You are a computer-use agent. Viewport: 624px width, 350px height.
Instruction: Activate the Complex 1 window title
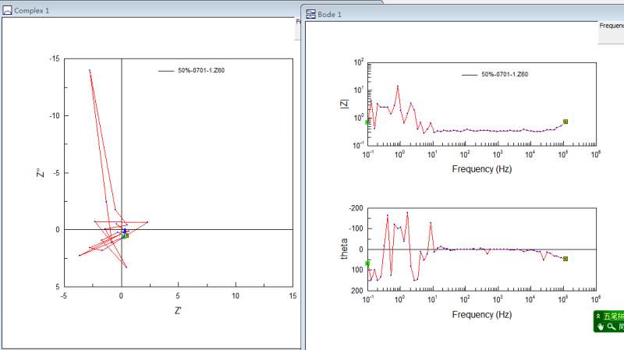pos(32,11)
